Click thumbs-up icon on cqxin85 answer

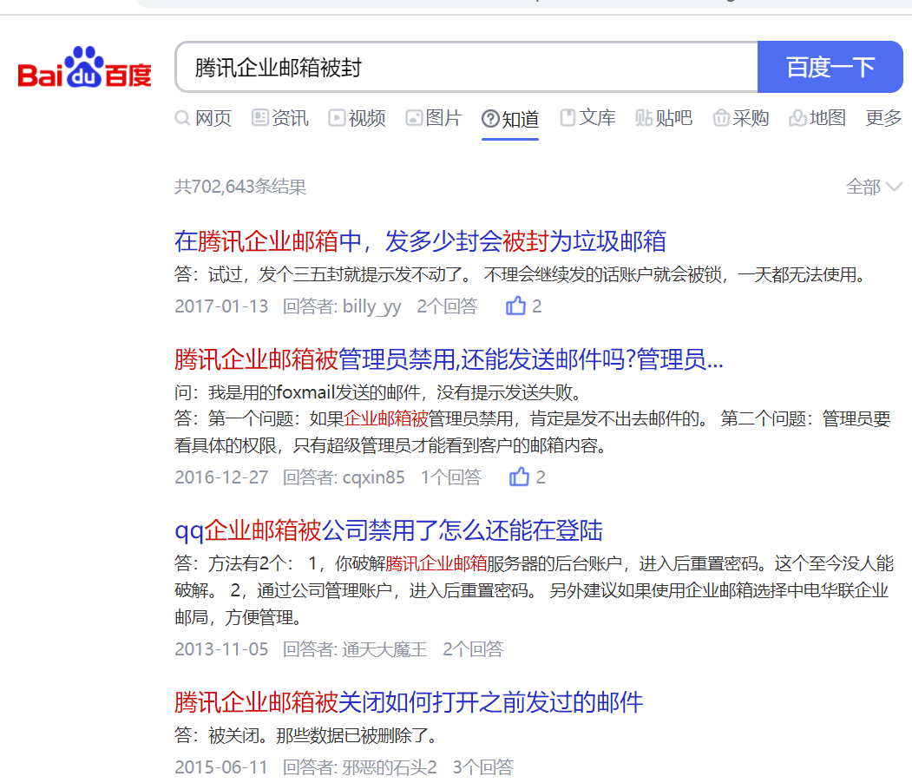point(520,477)
